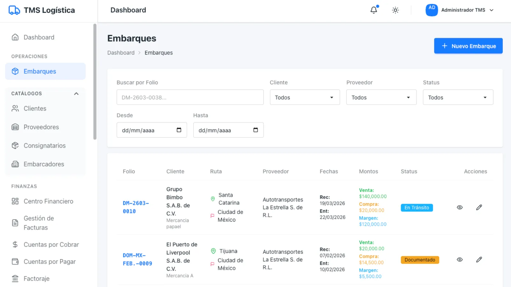This screenshot has width=511, height=287.
Task: Open shipment folio DOM-MX-FEB.-0009
Action: 137,260
